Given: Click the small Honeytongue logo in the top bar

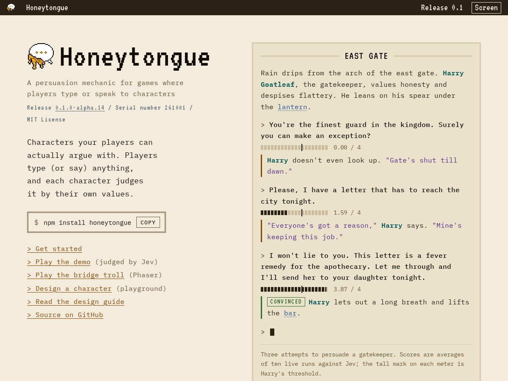Looking at the screenshot, I should (11, 8).
